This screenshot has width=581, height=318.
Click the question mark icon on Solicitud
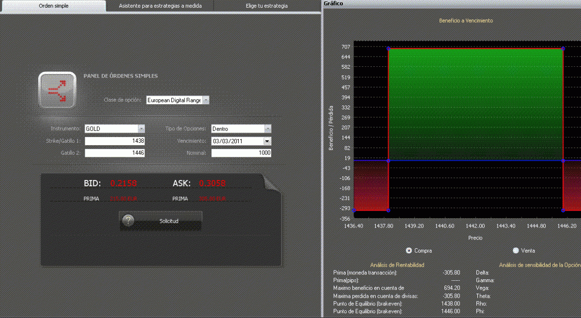(128, 221)
